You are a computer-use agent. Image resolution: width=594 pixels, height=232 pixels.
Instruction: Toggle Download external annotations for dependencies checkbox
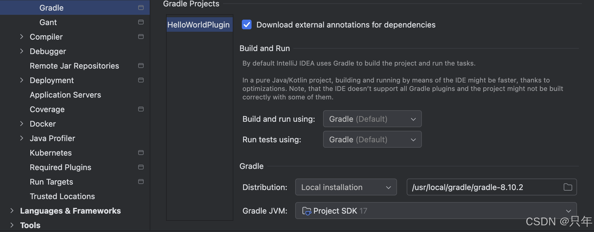coord(247,24)
